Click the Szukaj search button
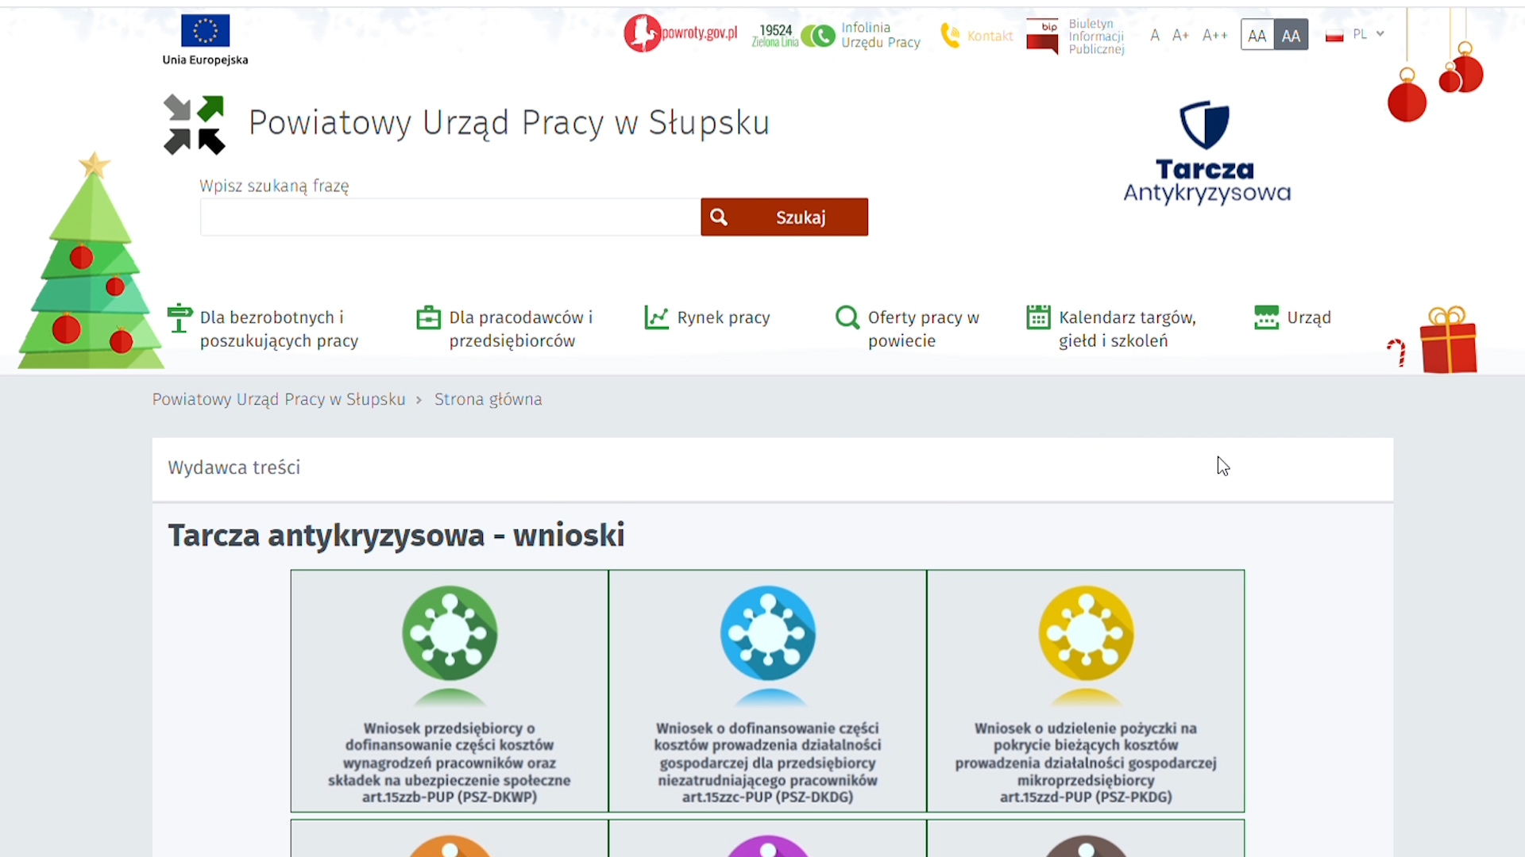 point(784,217)
